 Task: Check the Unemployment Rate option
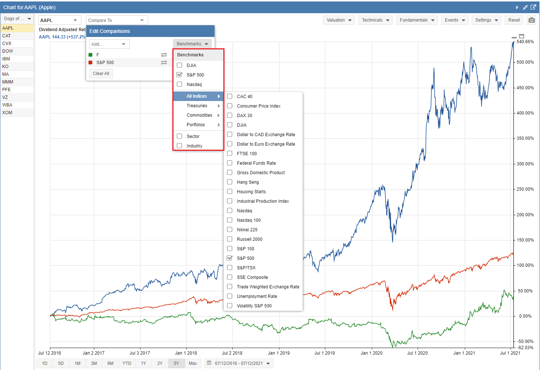pos(230,296)
